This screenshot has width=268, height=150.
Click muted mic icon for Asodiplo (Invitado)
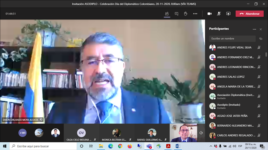[259, 106]
